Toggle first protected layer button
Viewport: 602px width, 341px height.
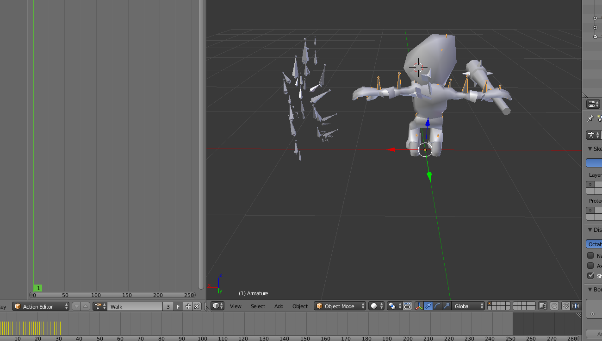(x=590, y=211)
